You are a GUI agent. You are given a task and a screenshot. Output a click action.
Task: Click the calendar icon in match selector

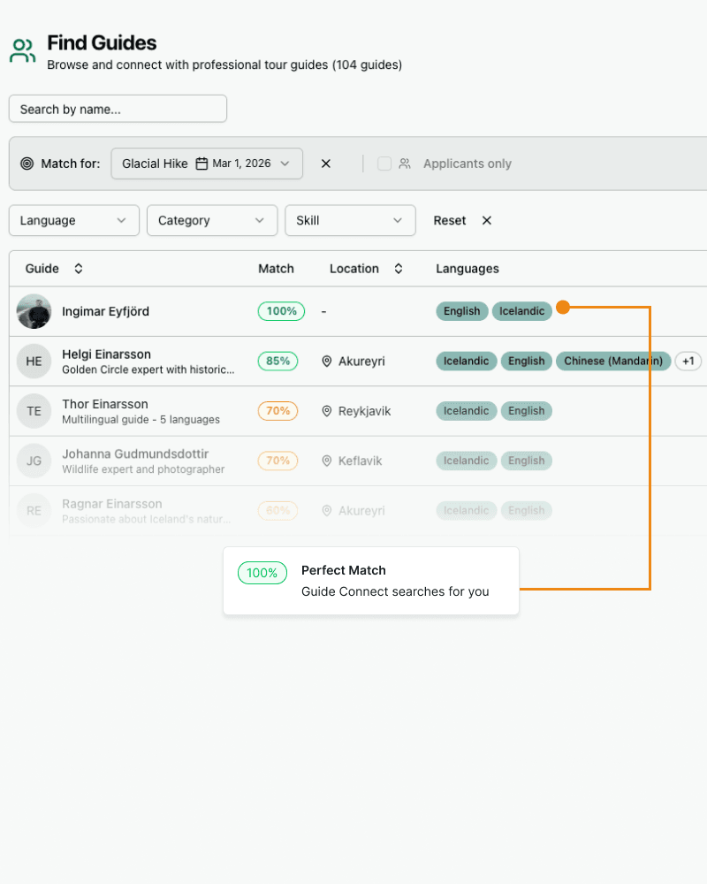coord(202,164)
